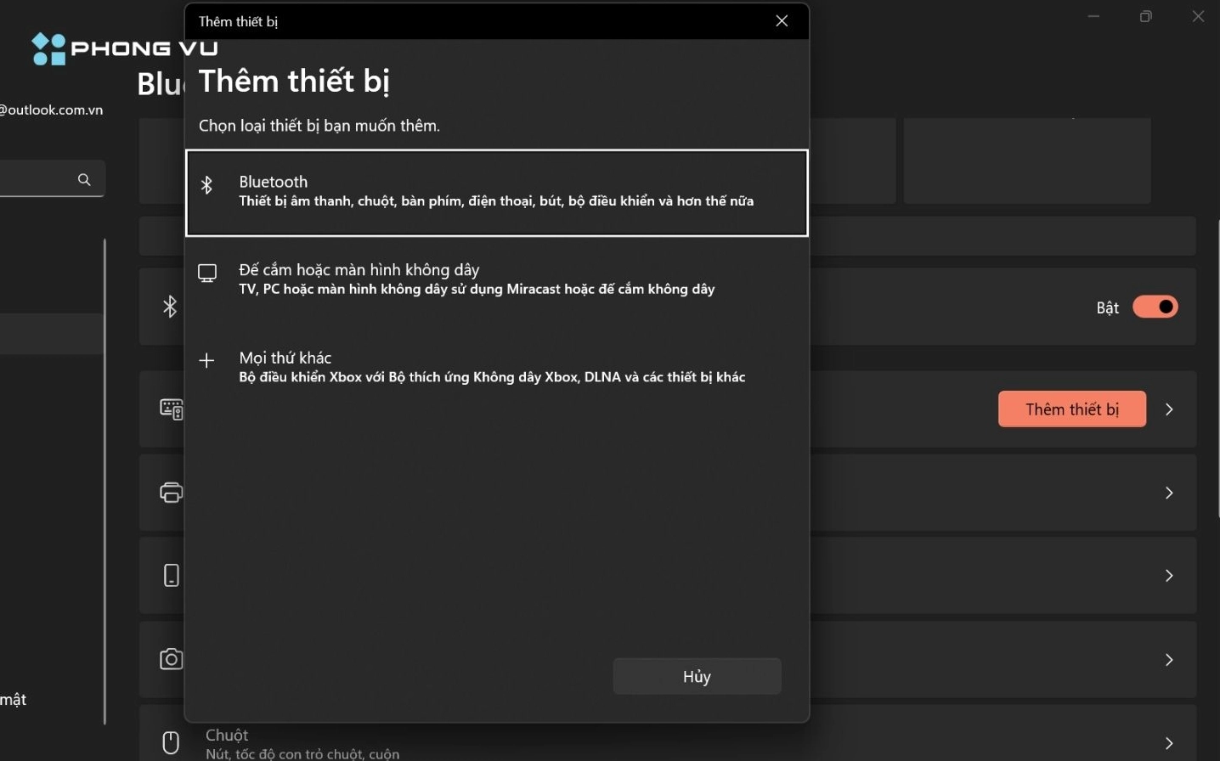Click the camera device icon
1220x761 pixels.
(171, 659)
